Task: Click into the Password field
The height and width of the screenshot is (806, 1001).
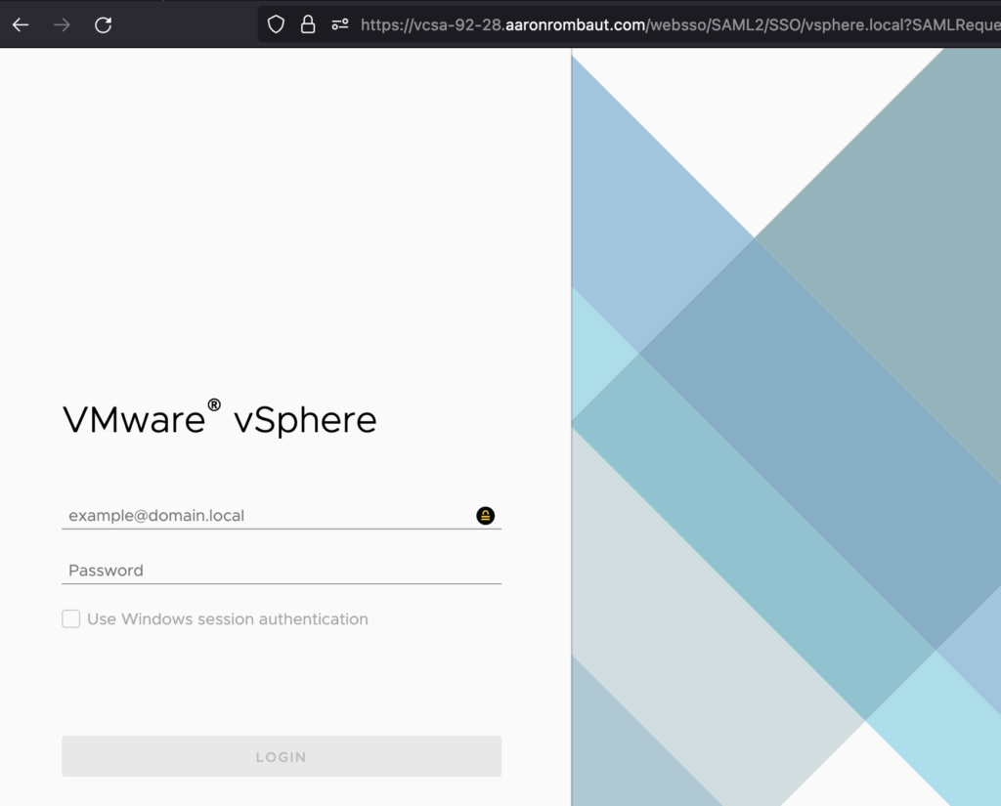Action: tap(281, 571)
